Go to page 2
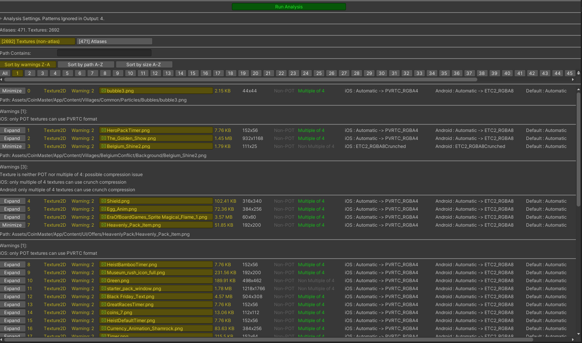 coord(30,73)
